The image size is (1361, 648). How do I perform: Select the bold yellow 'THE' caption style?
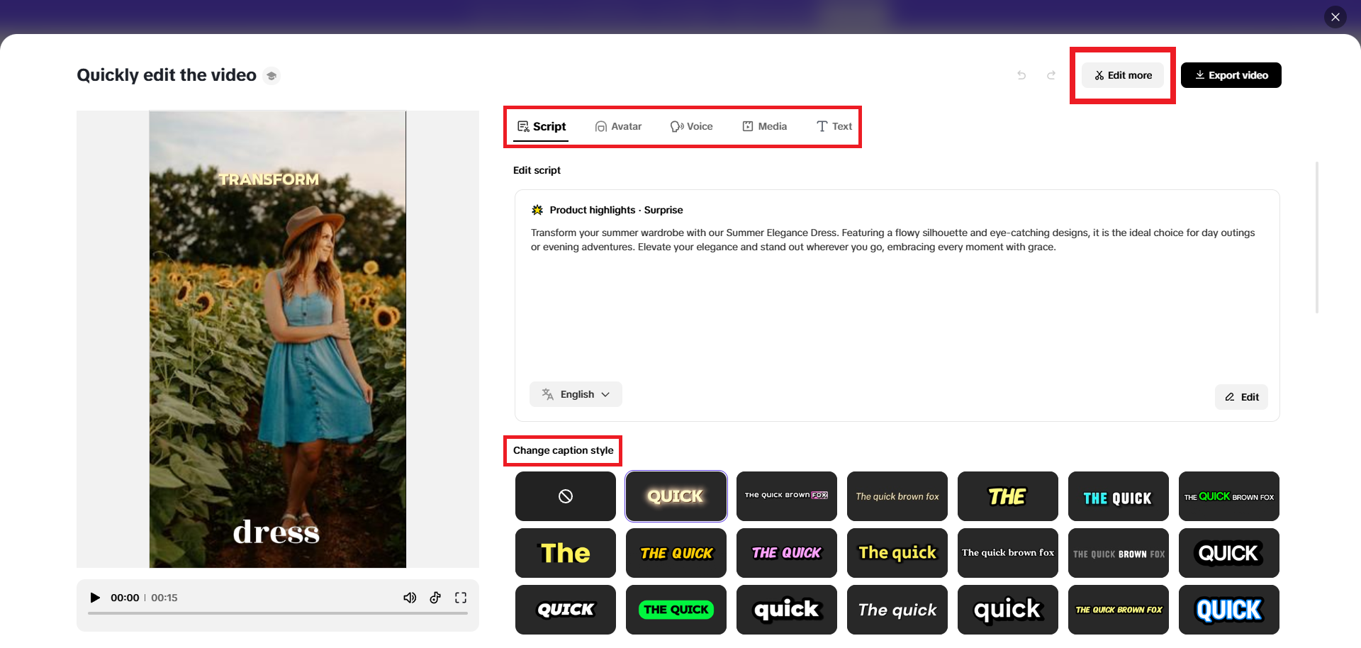click(1008, 496)
